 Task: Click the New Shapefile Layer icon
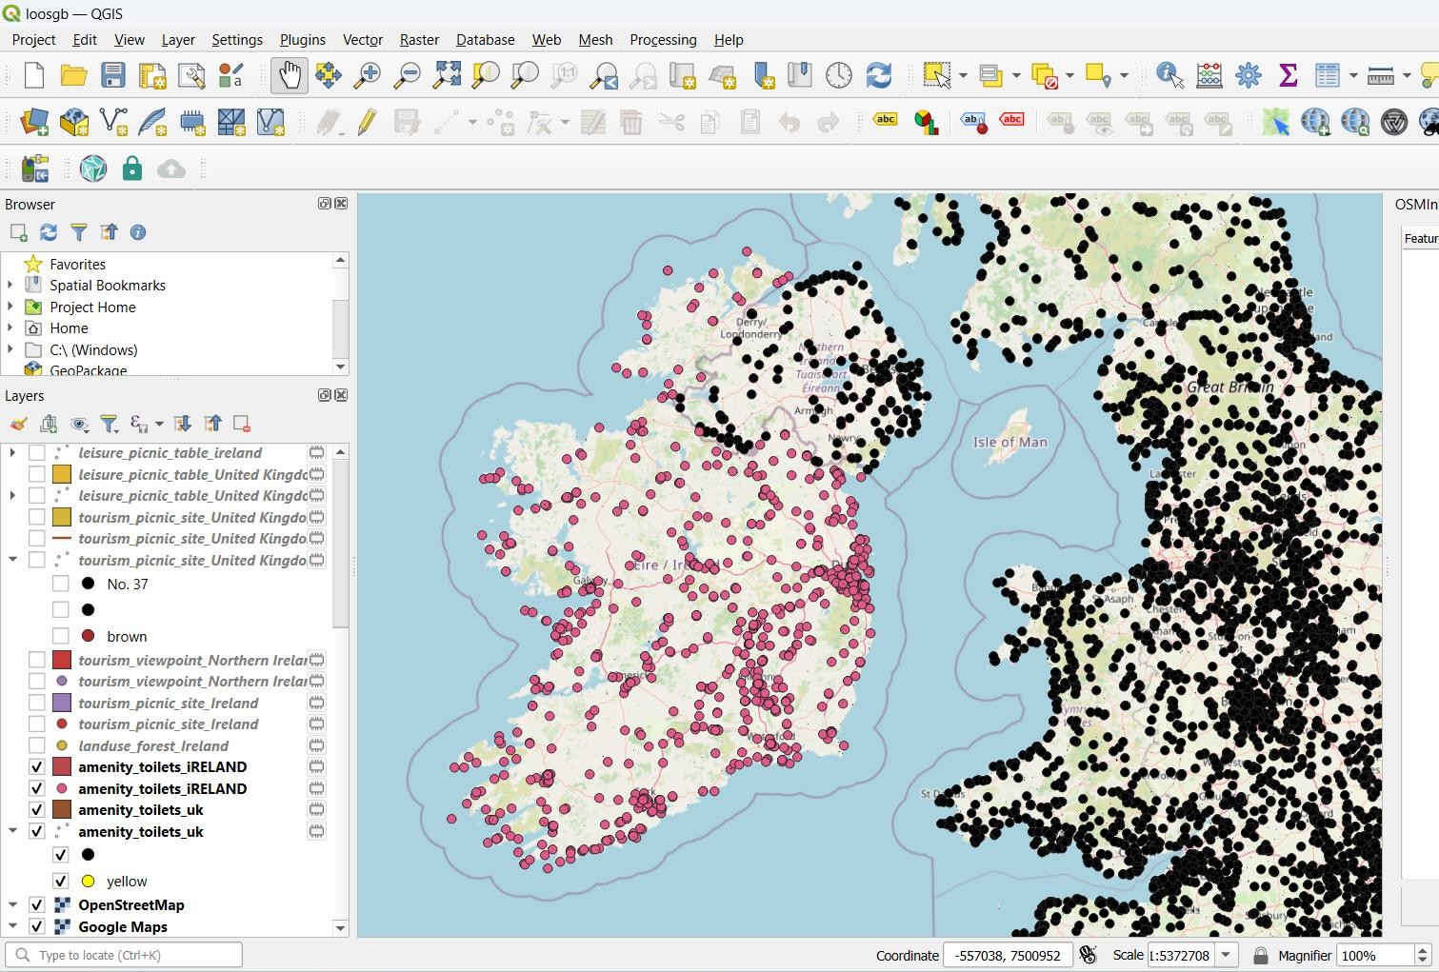point(113,122)
